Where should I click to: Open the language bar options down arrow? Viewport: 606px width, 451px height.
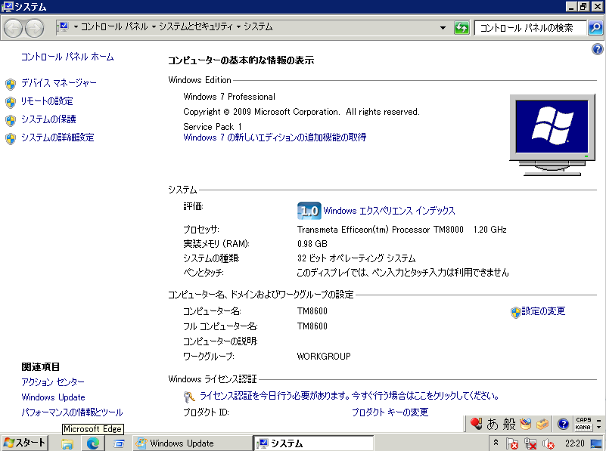pyautogui.click(x=598, y=428)
